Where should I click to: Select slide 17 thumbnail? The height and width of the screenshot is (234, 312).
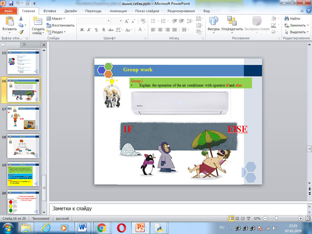tap(23, 118)
